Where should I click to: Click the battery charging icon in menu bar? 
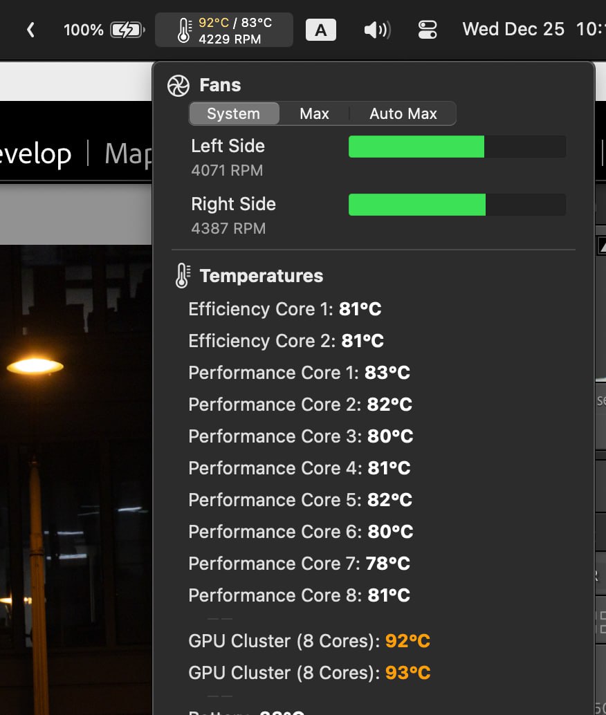(x=128, y=30)
